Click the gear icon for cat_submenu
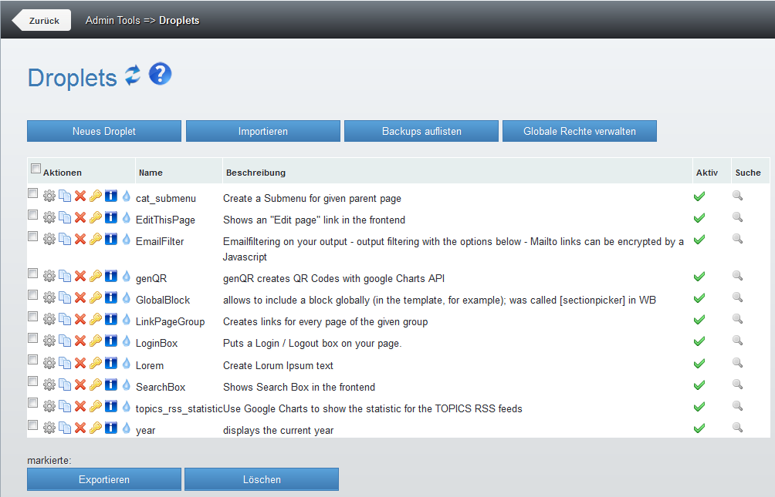This screenshot has height=497, width=775. pos(49,196)
